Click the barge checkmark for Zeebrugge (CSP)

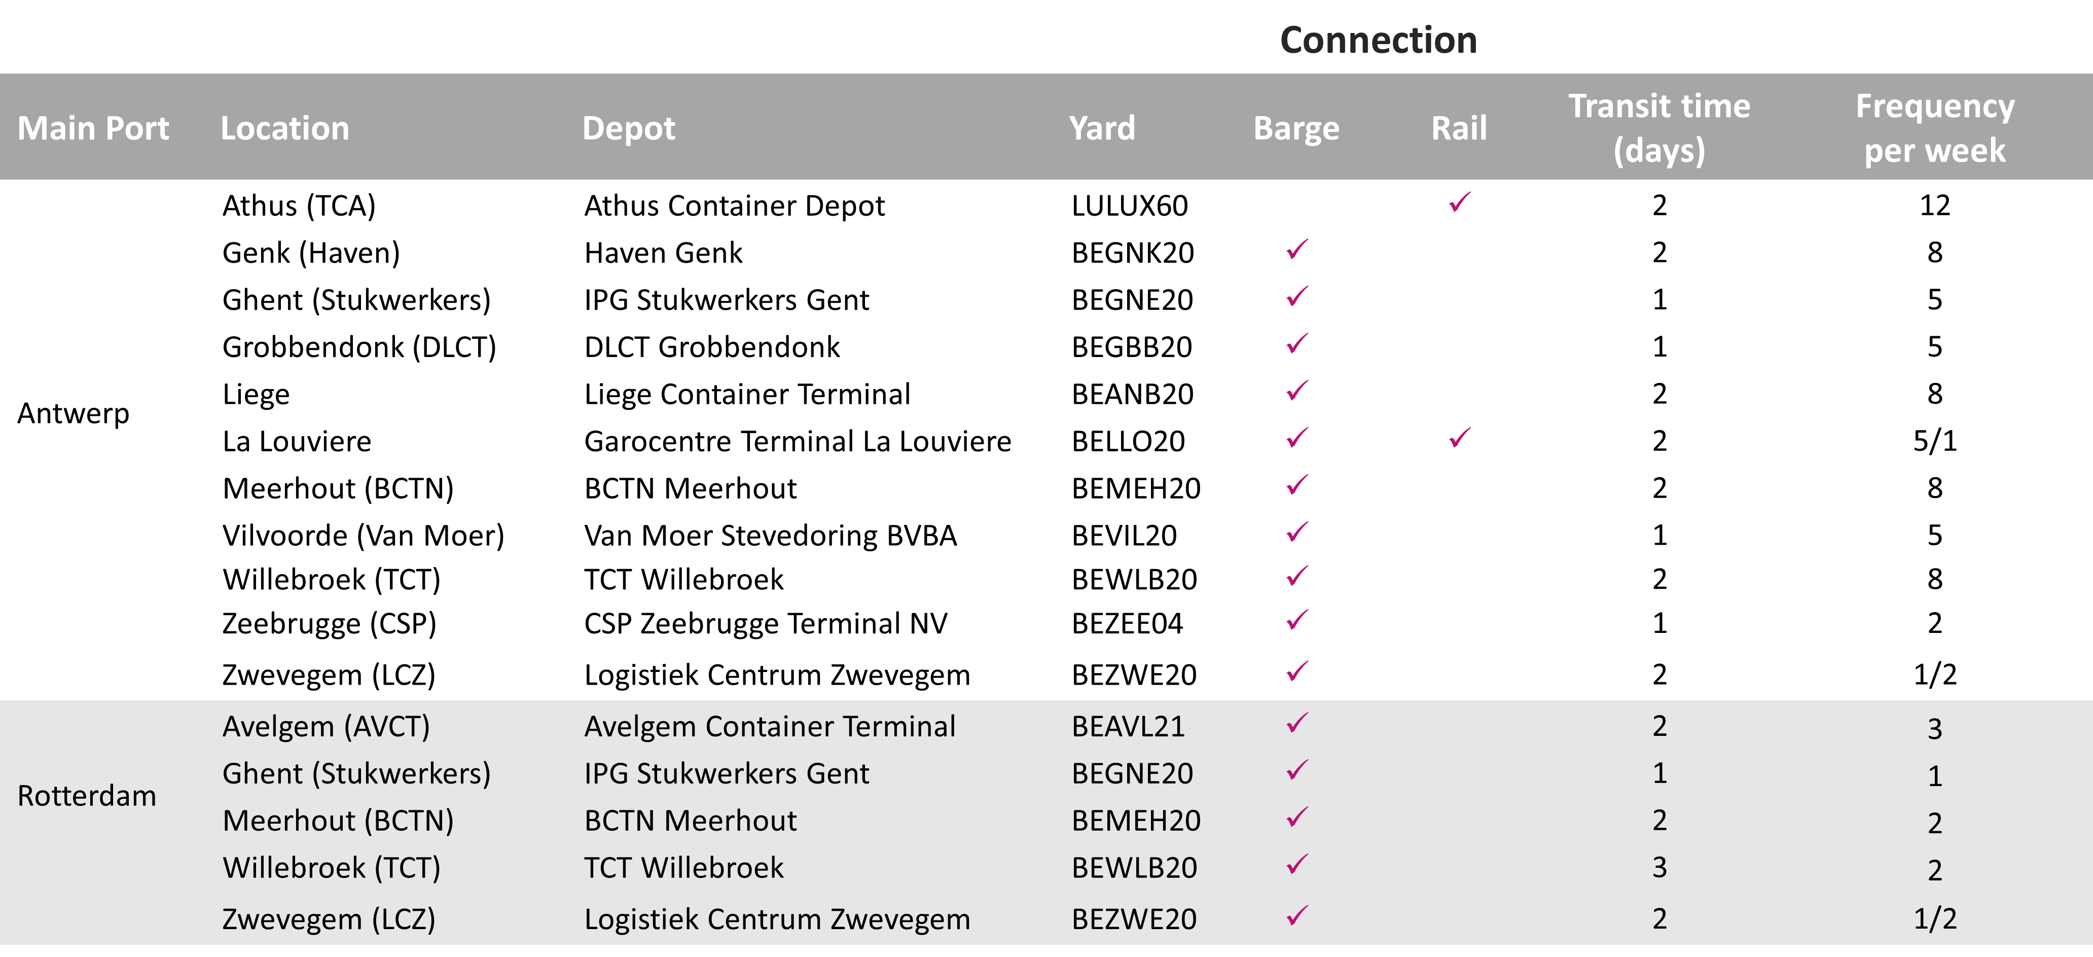(x=1297, y=620)
